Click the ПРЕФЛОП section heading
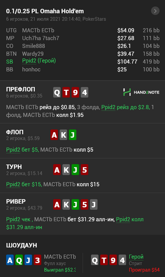Screen dimensions: 165x277 [21, 89]
